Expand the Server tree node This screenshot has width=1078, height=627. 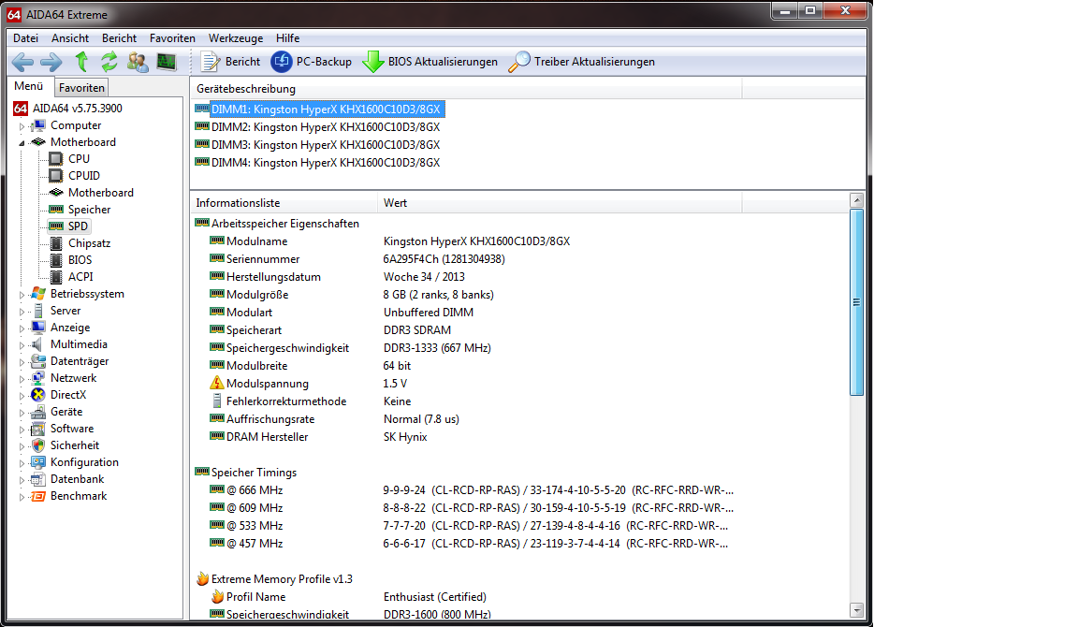click(x=22, y=312)
